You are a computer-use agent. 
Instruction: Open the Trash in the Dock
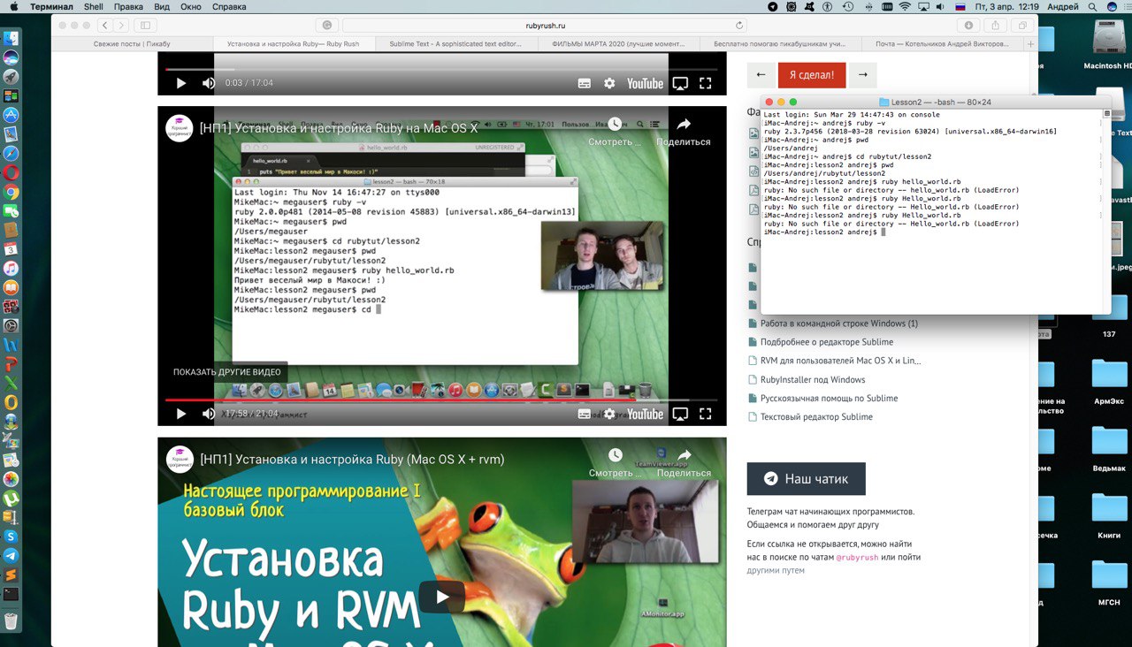click(x=11, y=620)
